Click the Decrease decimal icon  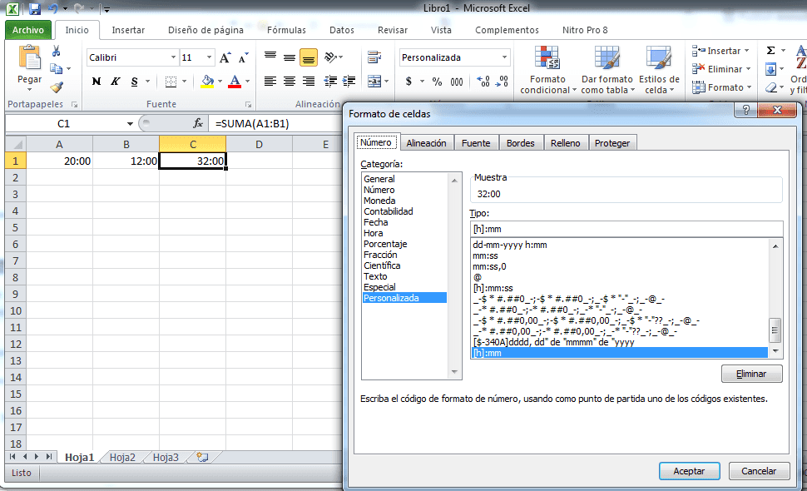click(x=502, y=82)
